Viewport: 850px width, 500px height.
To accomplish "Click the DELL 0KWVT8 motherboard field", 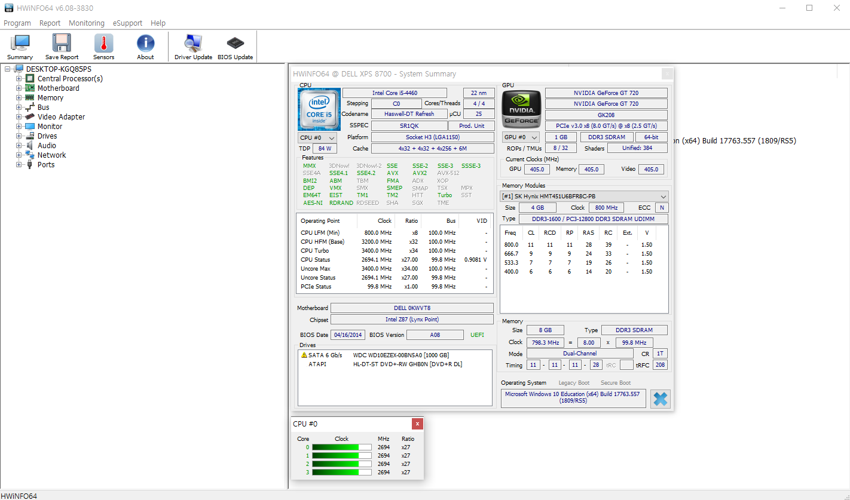I will point(412,308).
